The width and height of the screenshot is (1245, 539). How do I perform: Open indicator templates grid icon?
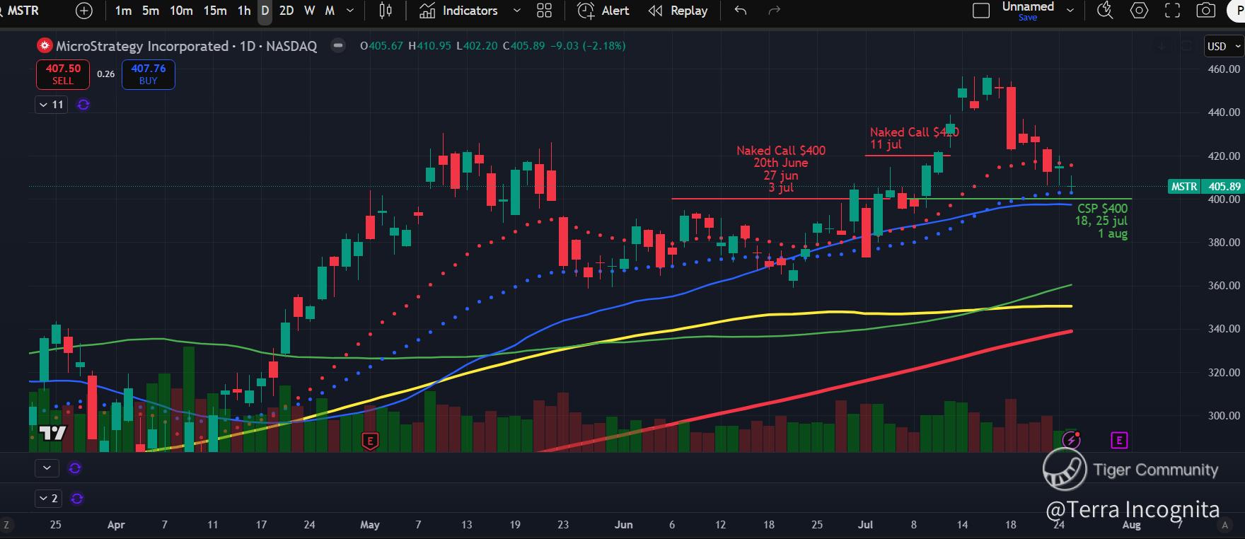(x=544, y=11)
